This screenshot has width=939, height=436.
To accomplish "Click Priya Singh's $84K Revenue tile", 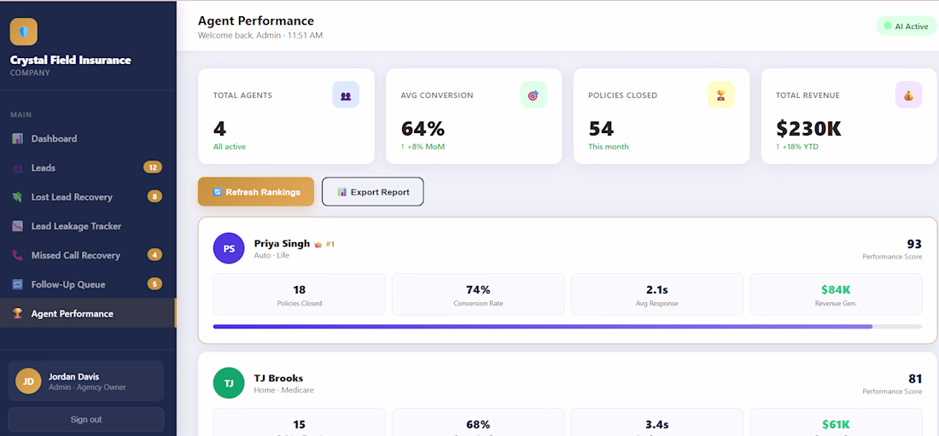I will 836,294.
